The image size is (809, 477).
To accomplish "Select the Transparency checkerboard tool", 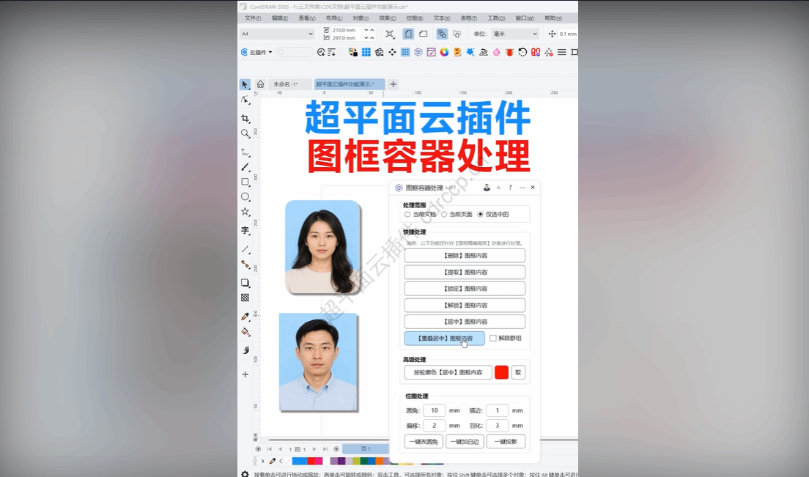I will (245, 297).
